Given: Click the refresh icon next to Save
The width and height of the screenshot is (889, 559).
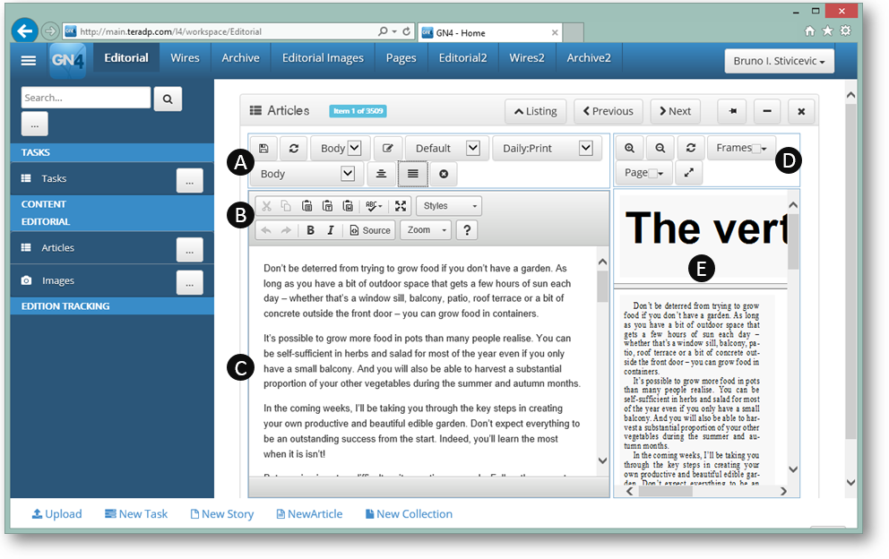Looking at the screenshot, I should [x=294, y=148].
